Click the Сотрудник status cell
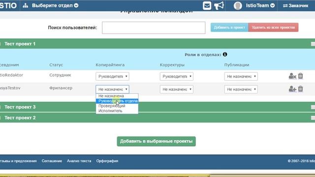This screenshot has width=315, height=177. [x=60, y=75]
